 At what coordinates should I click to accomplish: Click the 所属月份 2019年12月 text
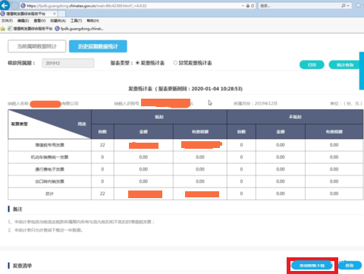tap(256, 103)
